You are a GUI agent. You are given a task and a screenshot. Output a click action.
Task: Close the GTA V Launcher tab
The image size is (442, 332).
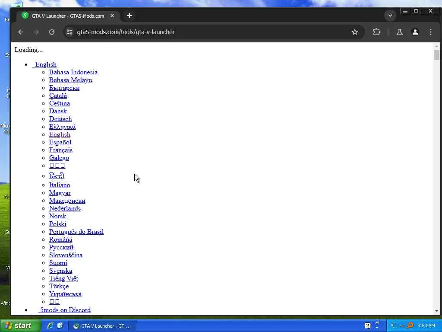(x=112, y=16)
